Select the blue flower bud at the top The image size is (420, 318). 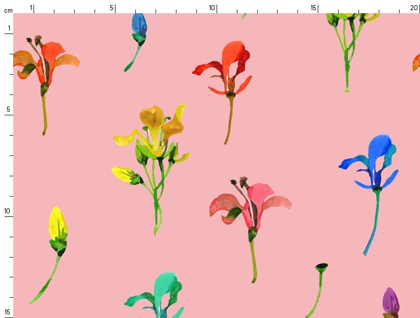(x=138, y=25)
